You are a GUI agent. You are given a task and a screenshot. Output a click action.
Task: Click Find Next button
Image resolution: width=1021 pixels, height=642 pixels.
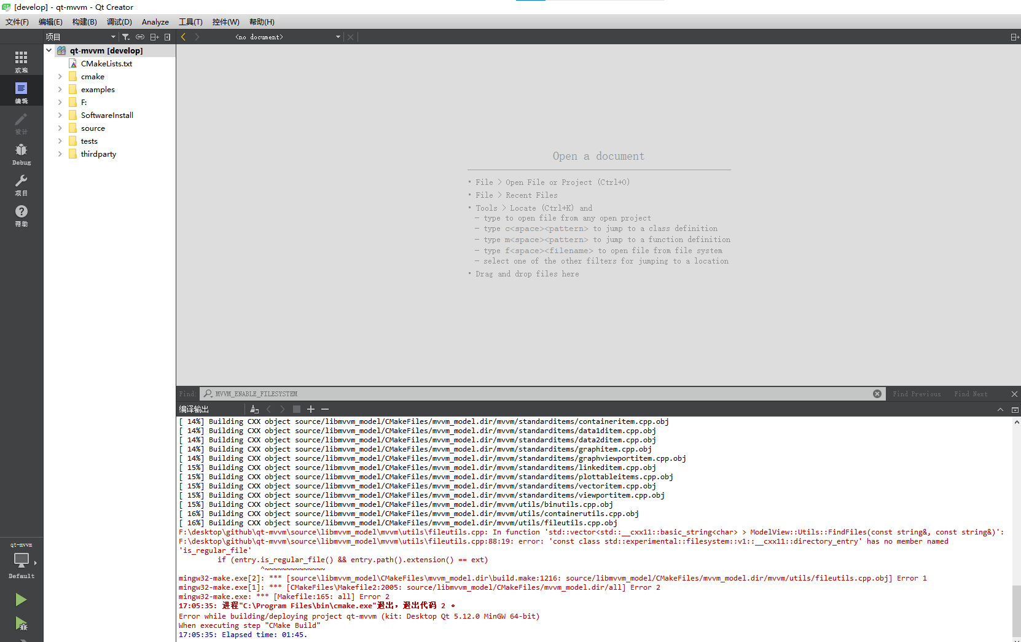971,394
